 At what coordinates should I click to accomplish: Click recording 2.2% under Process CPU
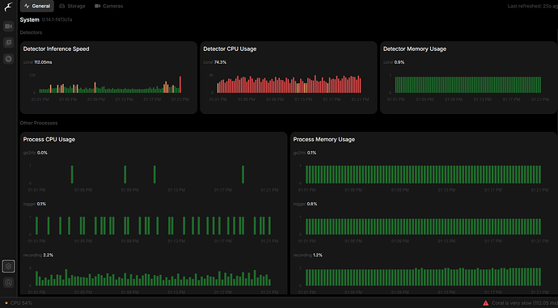coord(38,255)
